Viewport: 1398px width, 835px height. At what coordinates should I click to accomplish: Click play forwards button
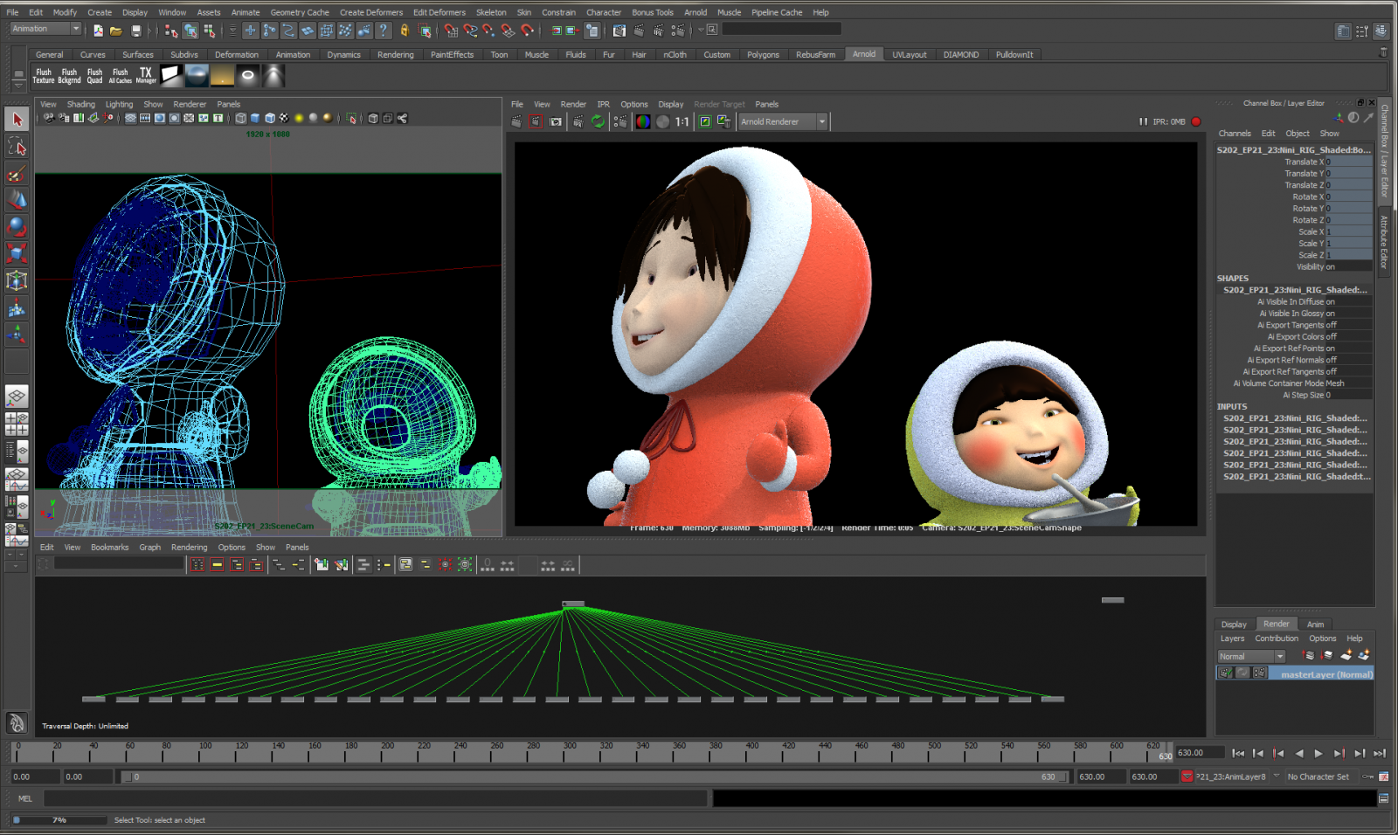(x=1318, y=753)
